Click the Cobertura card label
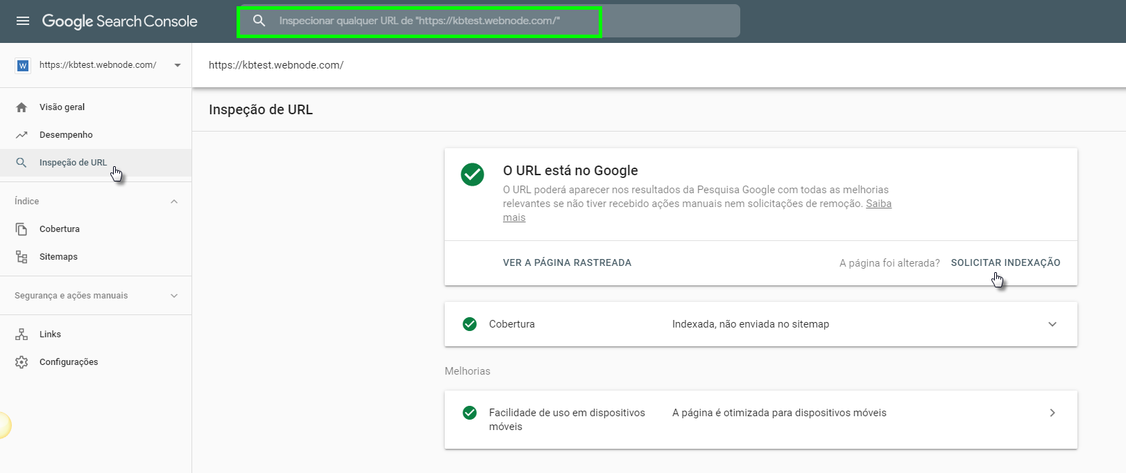 tap(512, 324)
